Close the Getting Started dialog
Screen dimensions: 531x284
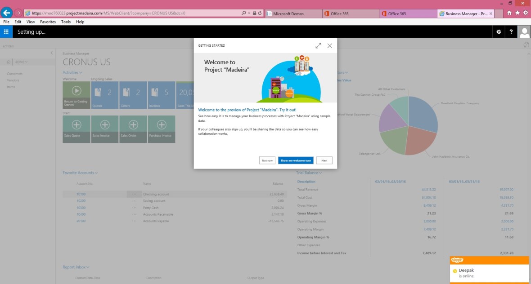coord(330,46)
